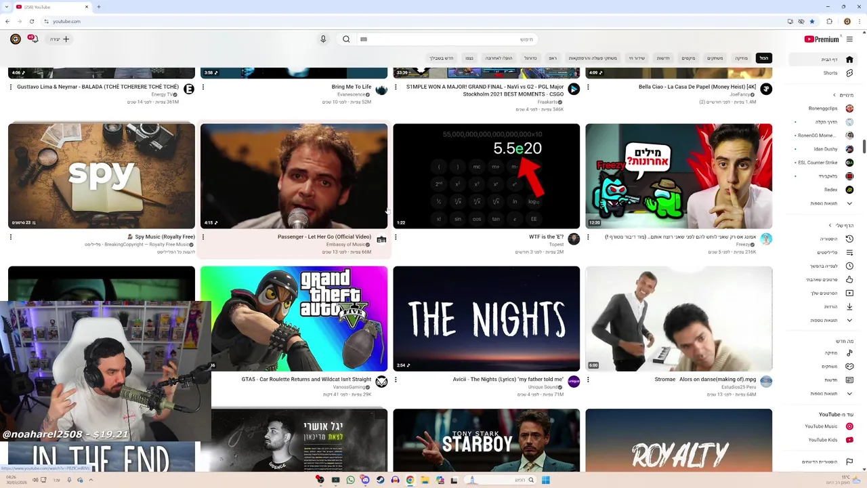Select the 'מיקסים' filter chip

pos(688,58)
